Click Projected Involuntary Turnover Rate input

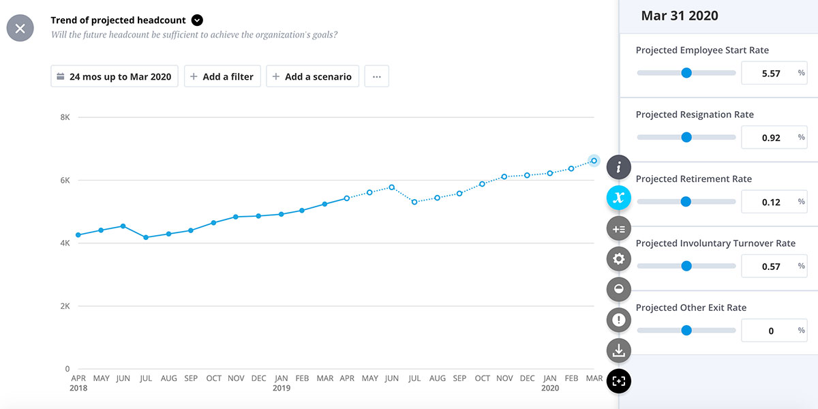pyautogui.click(x=774, y=266)
